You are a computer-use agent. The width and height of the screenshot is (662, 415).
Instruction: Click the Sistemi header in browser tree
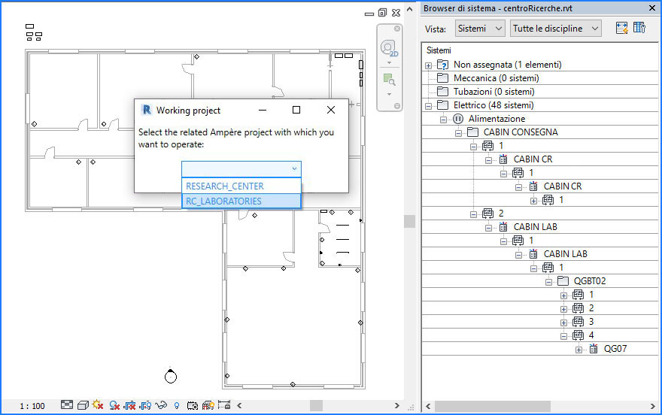pos(439,50)
